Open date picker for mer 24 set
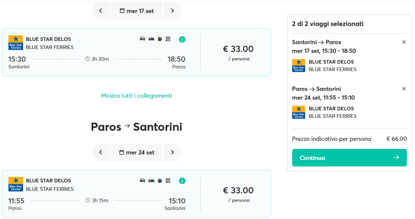 (137, 152)
